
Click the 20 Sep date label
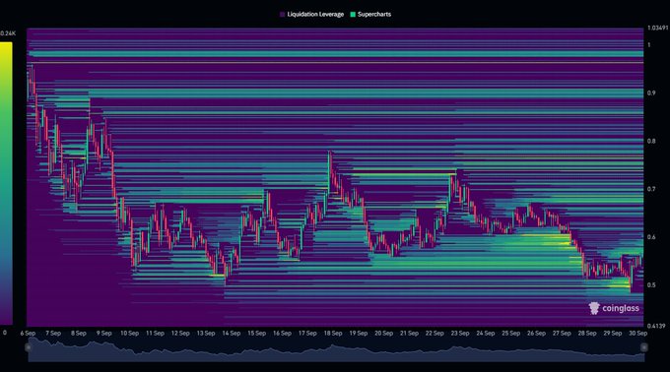coord(383,334)
